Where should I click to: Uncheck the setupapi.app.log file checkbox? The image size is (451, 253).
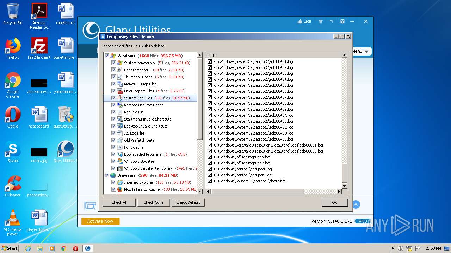[x=210, y=157]
